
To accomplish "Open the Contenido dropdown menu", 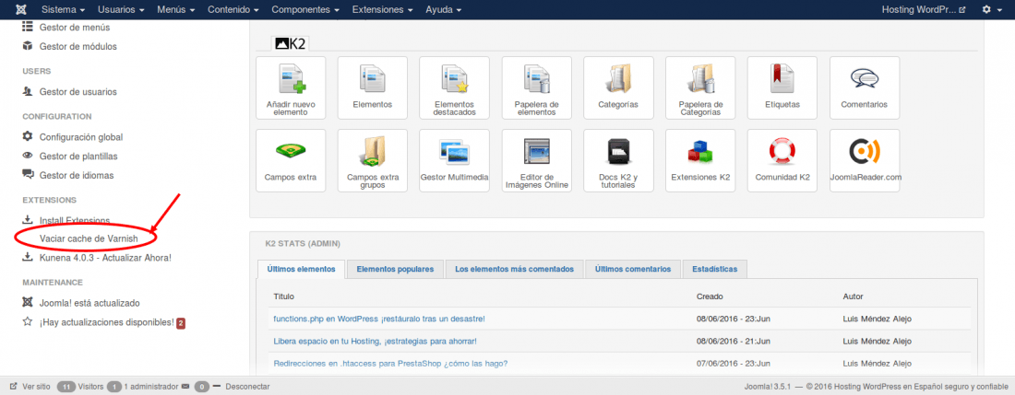I will tap(233, 10).
